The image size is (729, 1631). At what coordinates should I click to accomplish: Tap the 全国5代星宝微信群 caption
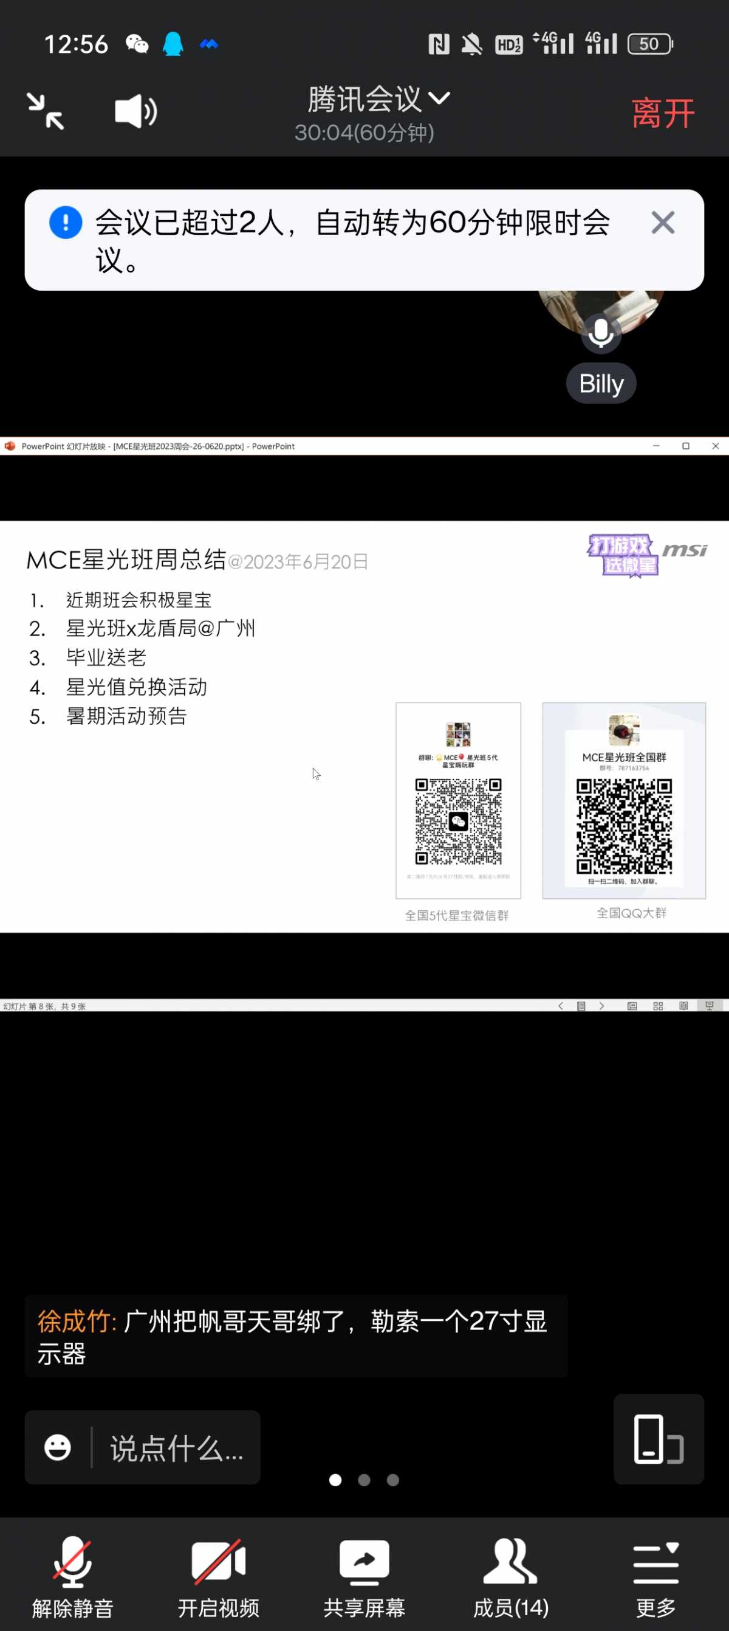pos(456,916)
